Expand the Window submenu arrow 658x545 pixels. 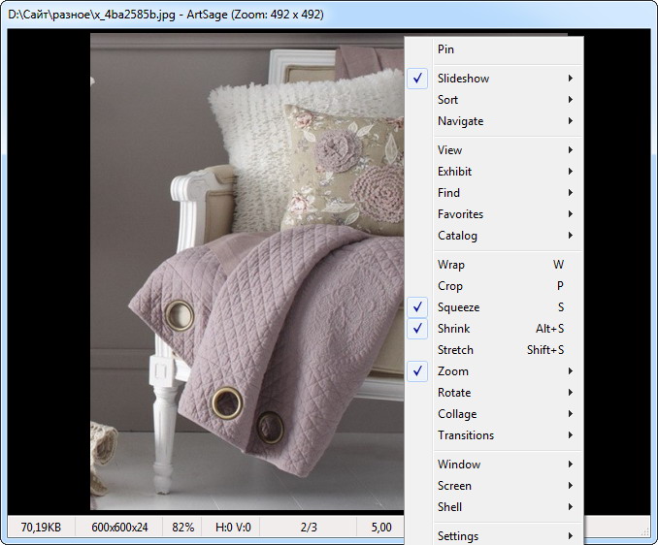pos(571,465)
